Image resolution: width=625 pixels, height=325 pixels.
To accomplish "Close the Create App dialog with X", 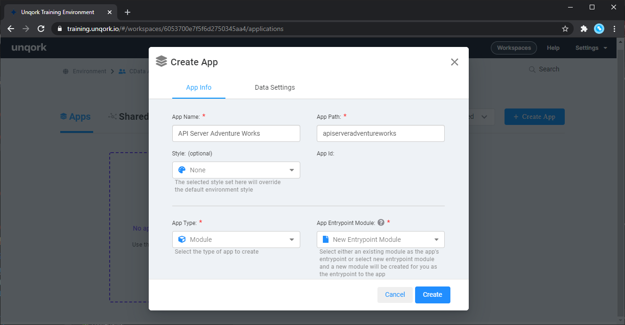I will (454, 62).
